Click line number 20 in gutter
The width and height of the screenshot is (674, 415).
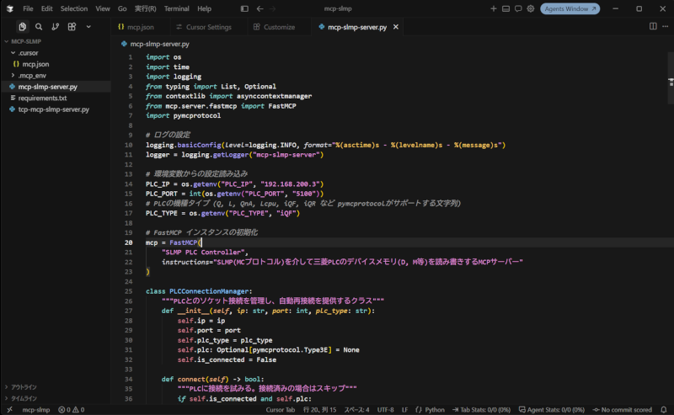coord(129,242)
